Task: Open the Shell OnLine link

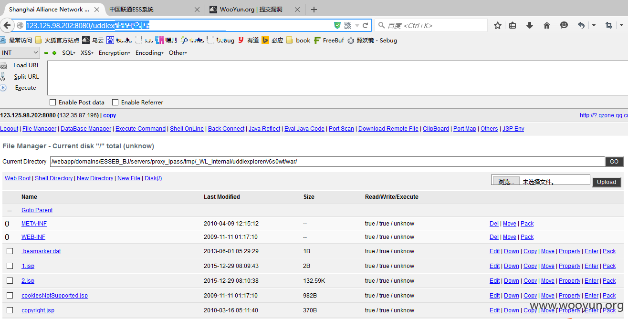Action: point(187,129)
